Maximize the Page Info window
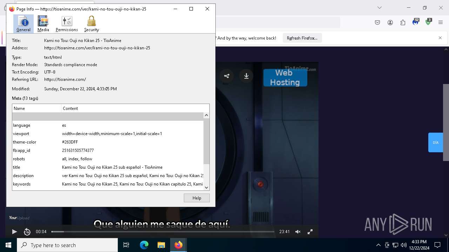 point(191,9)
